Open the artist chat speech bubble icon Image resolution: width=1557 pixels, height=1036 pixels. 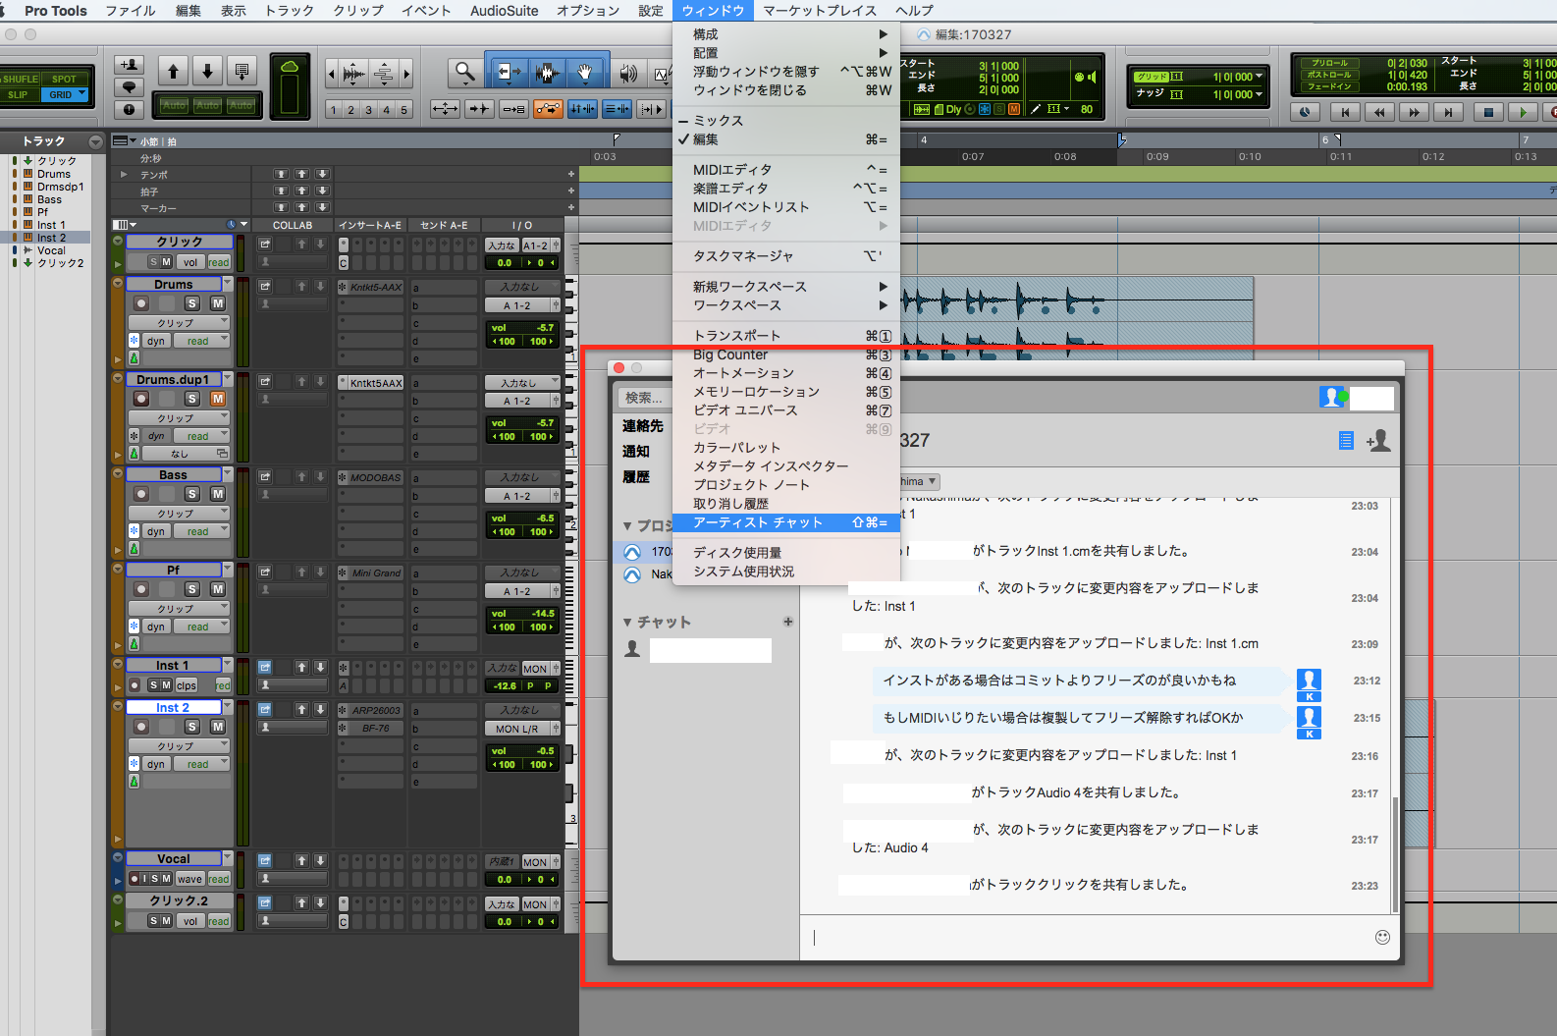(129, 87)
